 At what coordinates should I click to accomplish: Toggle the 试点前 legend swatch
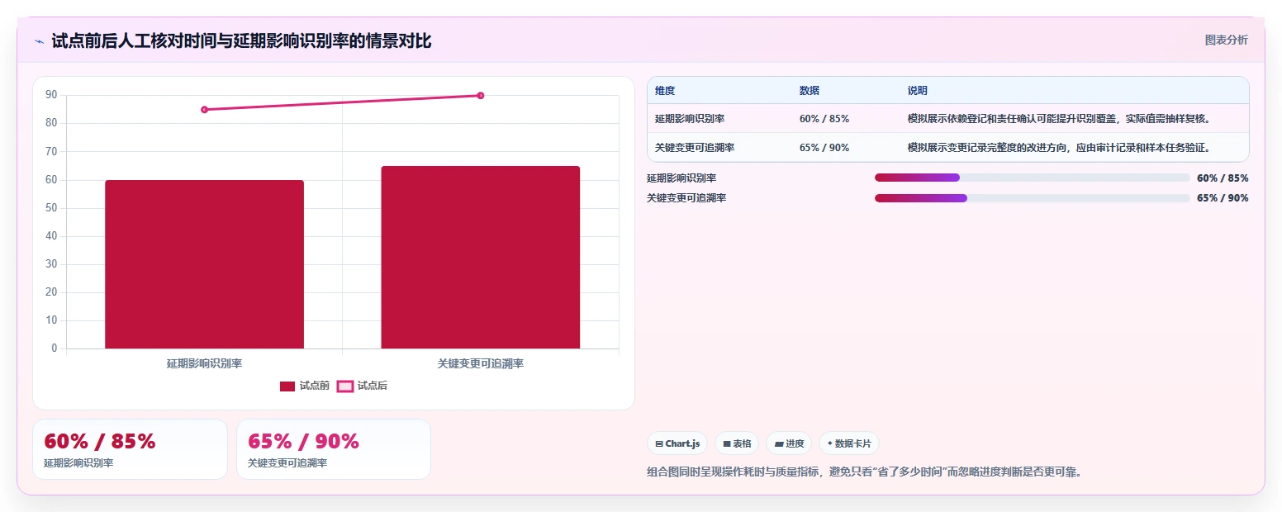pos(287,386)
